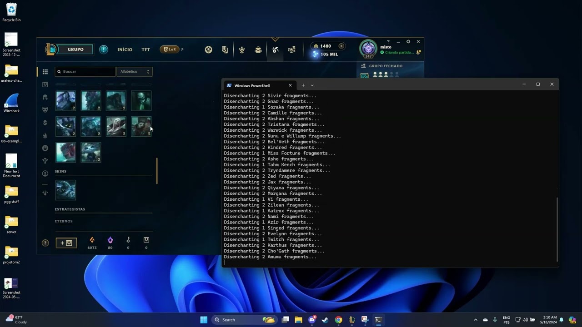
Task: Click the purple gem 80 counter
Action: 110,243
